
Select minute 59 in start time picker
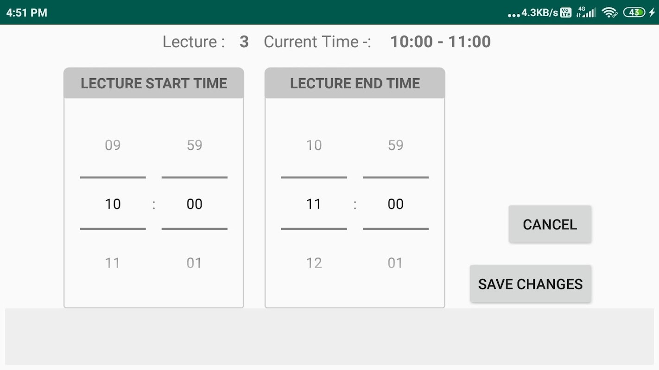click(x=194, y=145)
